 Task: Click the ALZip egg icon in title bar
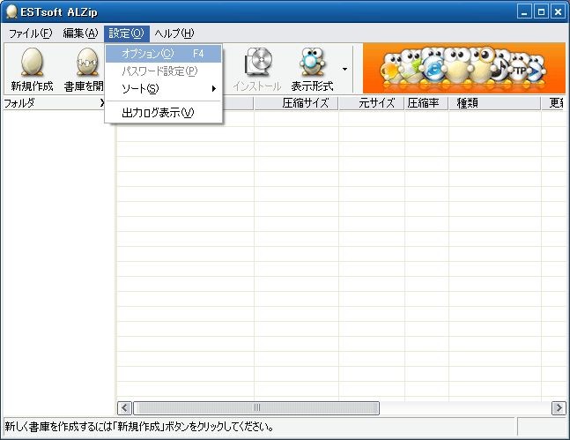coord(11,11)
